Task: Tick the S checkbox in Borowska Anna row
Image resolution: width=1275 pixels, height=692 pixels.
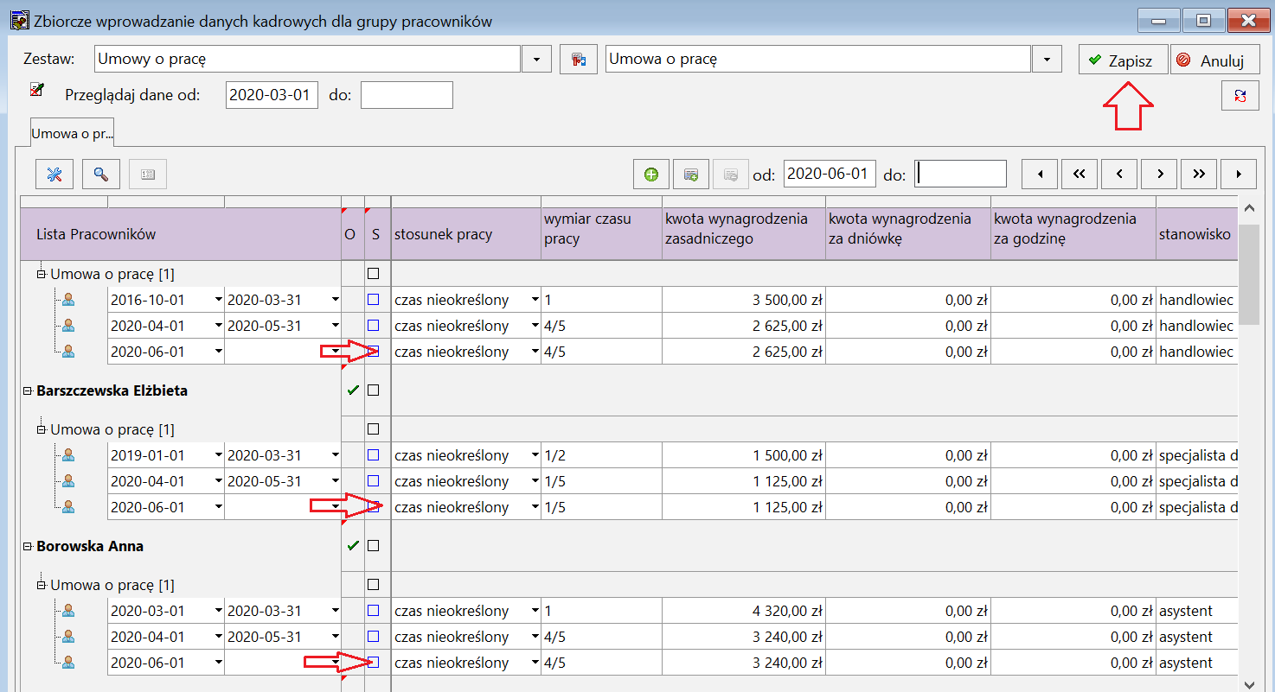Action: (374, 546)
